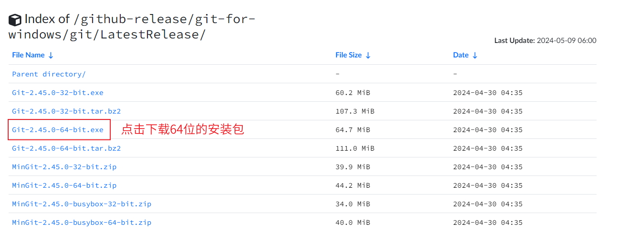Click the File Name sort arrow
Image resolution: width=627 pixels, height=228 pixels.
pos(51,55)
